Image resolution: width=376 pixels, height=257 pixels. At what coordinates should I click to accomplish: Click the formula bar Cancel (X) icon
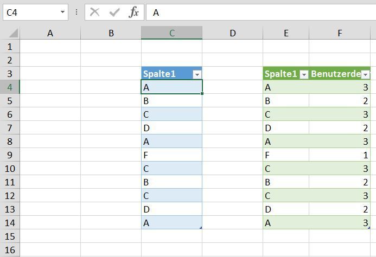[x=95, y=12]
